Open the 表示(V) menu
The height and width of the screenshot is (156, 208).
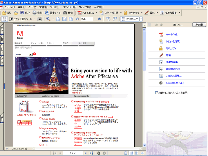click(x=32, y=7)
